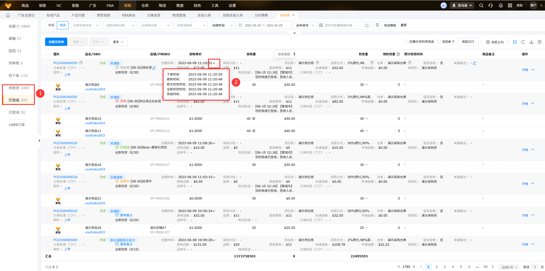Open the customer support headset icon
The height and width of the screenshot is (271, 545).
(x=490, y=5)
